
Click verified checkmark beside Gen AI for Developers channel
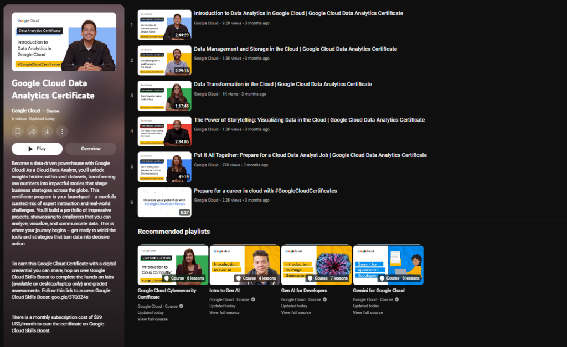(x=325, y=299)
